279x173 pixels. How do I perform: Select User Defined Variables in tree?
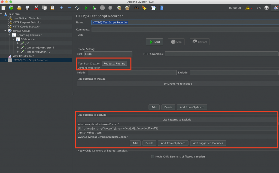[26, 18]
